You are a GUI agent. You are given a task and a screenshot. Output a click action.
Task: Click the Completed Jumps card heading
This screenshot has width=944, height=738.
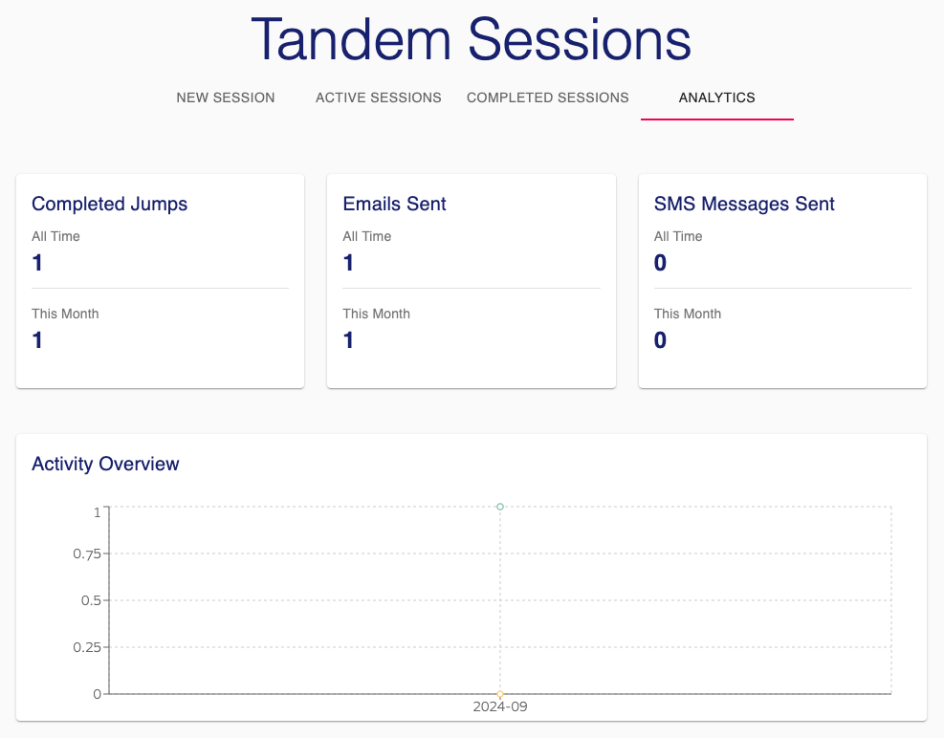[109, 204]
